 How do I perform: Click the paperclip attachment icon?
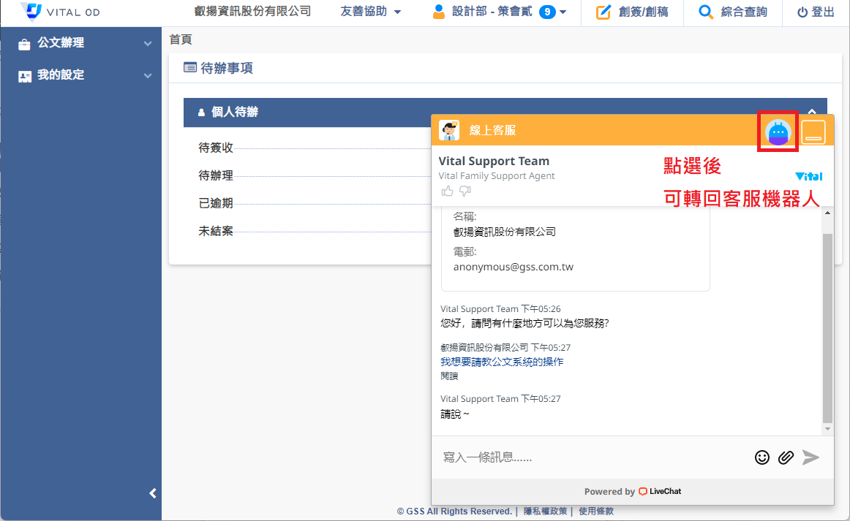pyautogui.click(x=786, y=457)
